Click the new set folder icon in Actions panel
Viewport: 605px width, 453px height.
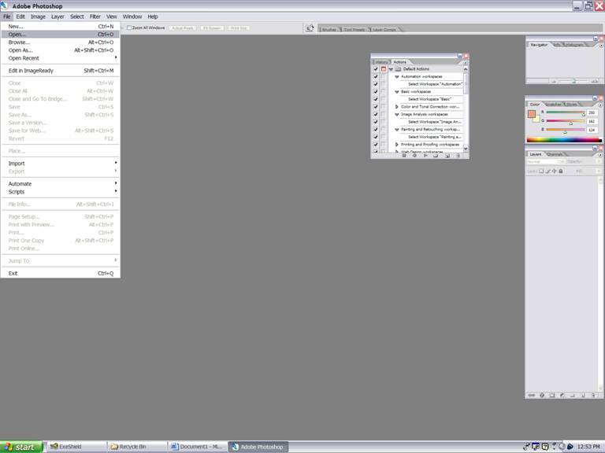(436, 156)
